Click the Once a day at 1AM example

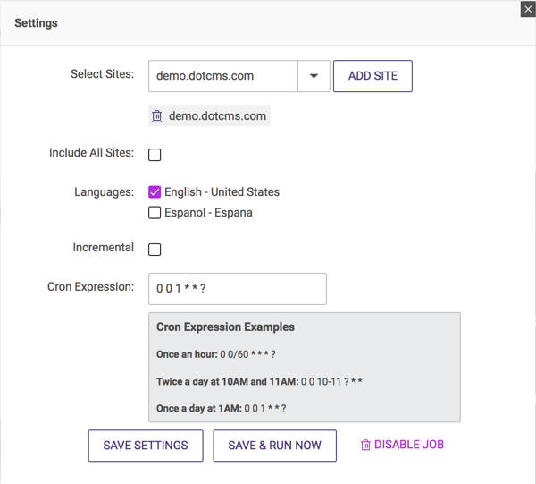(222, 408)
